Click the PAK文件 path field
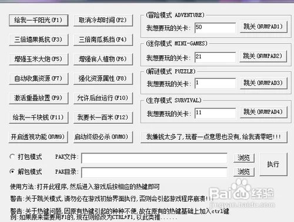 click(x=155, y=158)
